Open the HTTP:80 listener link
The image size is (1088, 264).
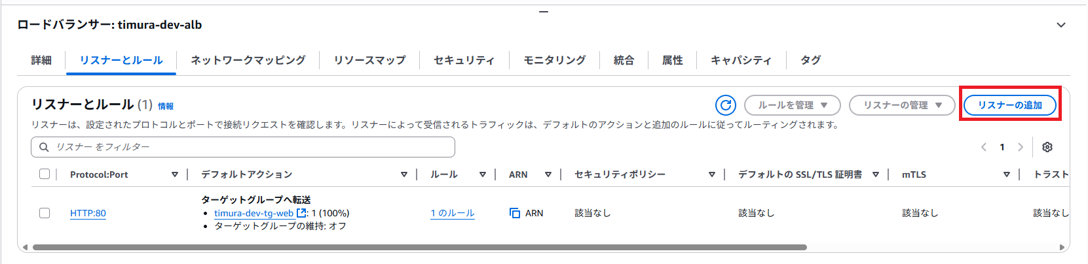[88, 213]
